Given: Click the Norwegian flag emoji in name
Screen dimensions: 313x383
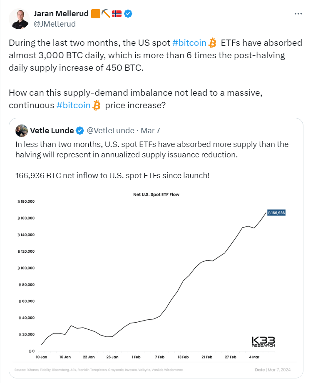Looking at the screenshot, I should [117, 14].
